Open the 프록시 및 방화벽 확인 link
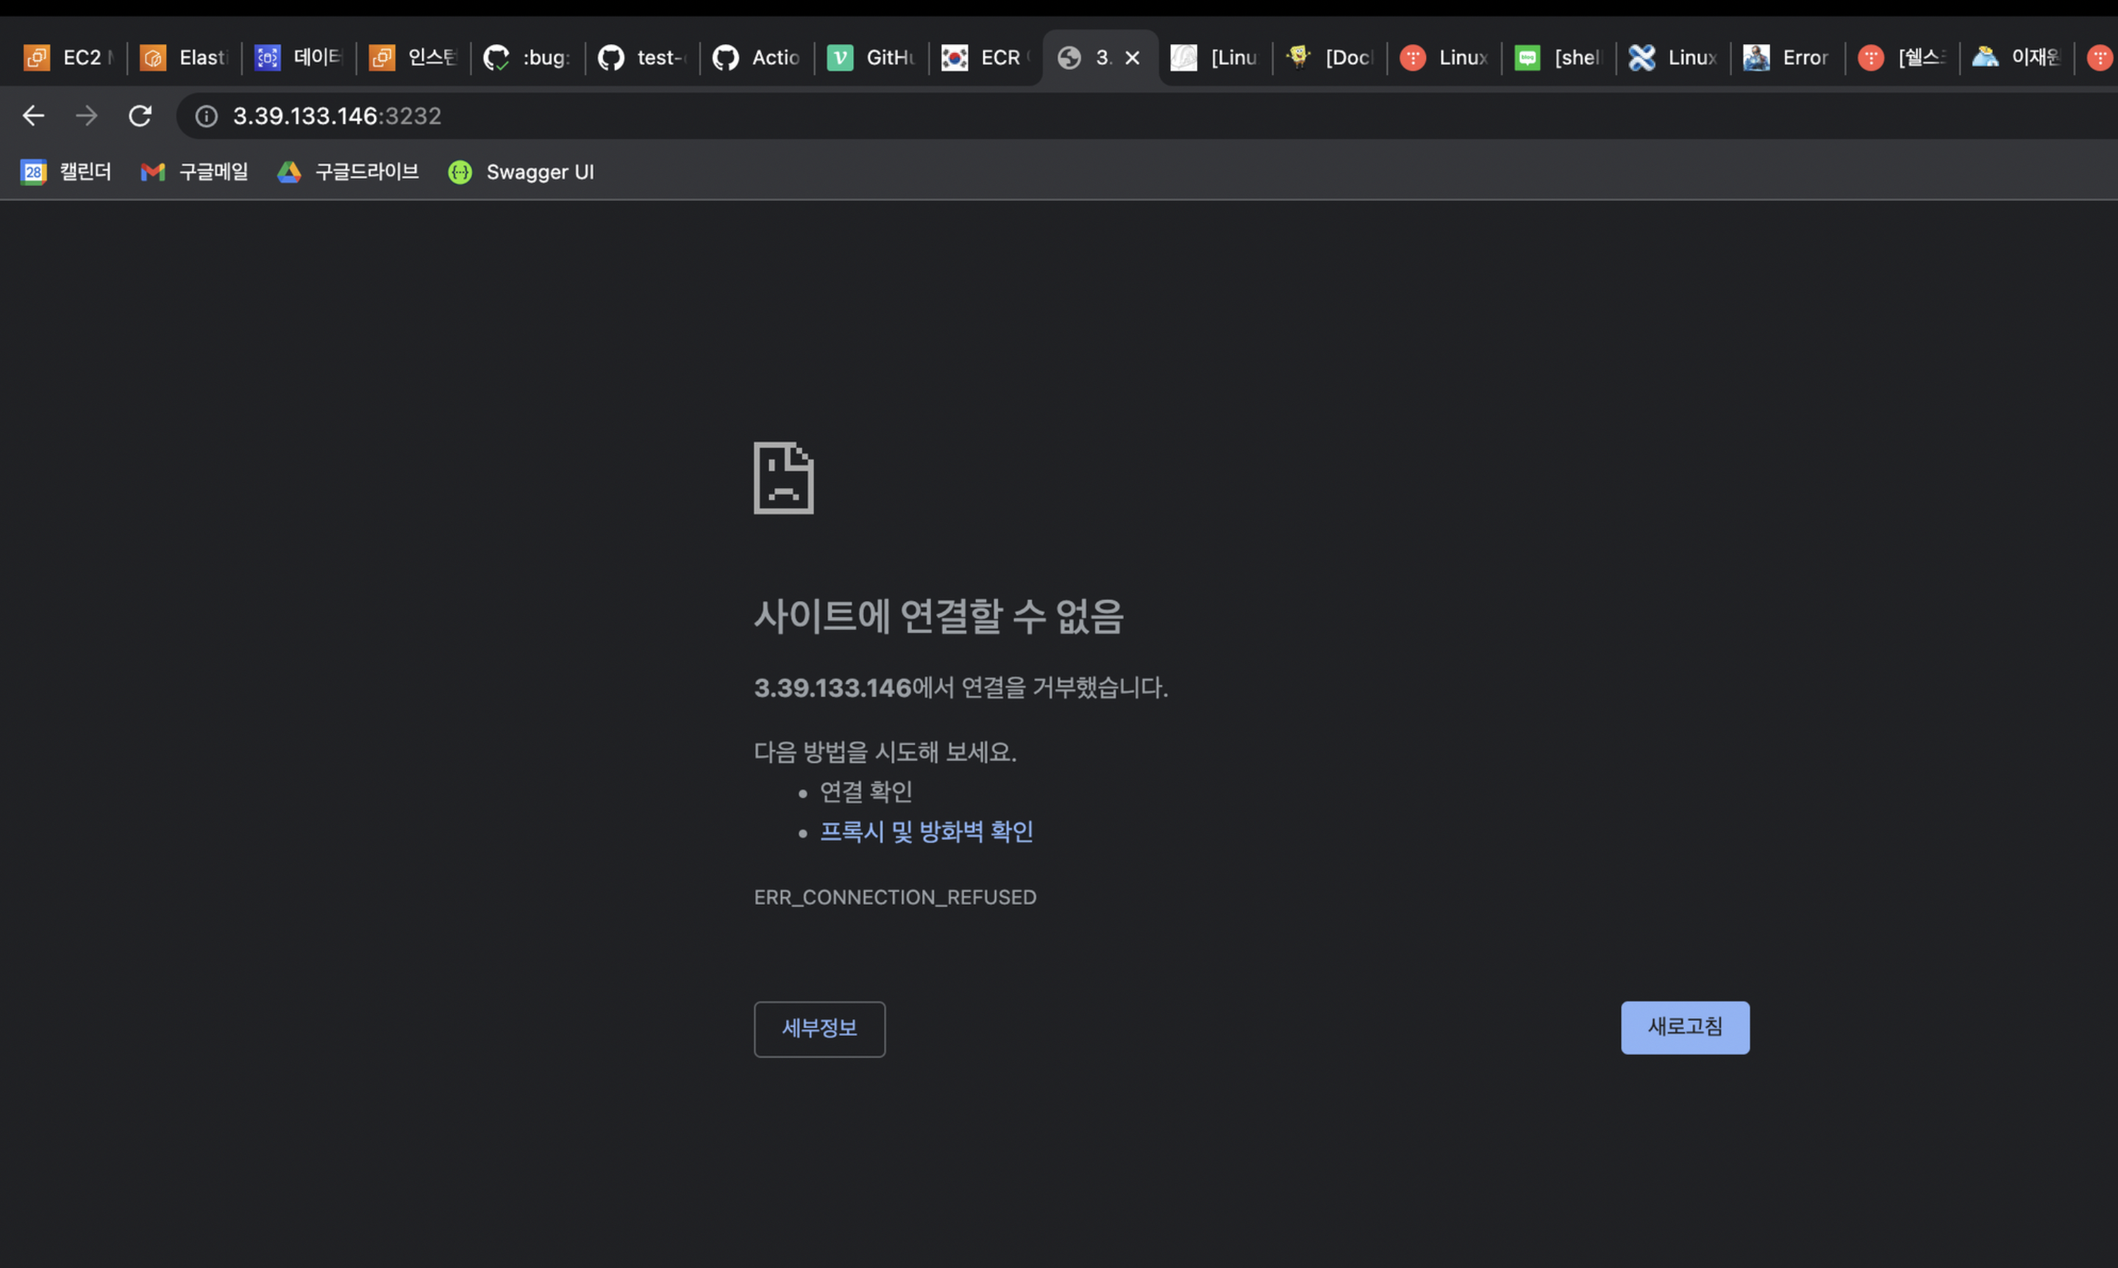Screen dimensions: 2118x1268 pos(926,831)
